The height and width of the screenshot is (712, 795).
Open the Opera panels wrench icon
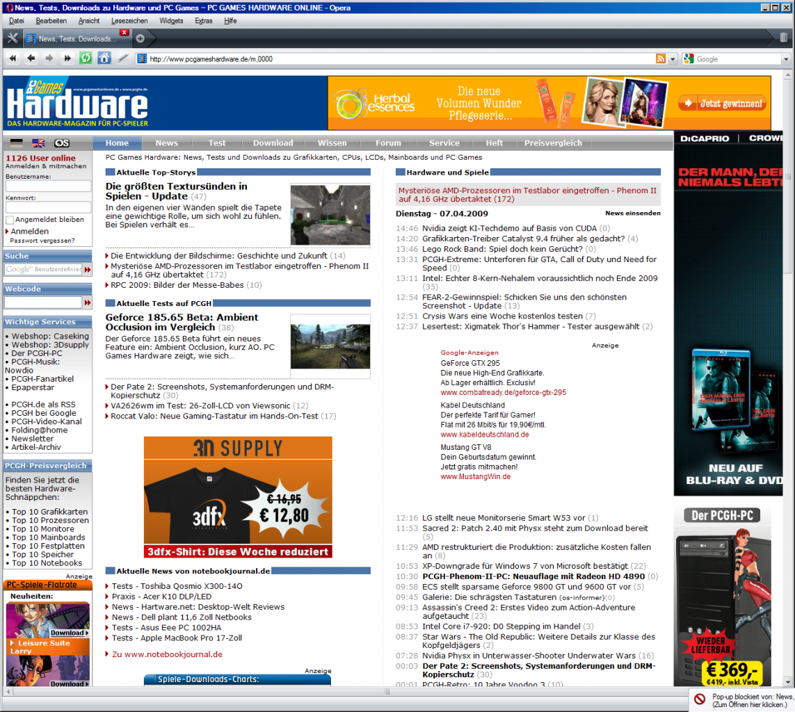13,38
